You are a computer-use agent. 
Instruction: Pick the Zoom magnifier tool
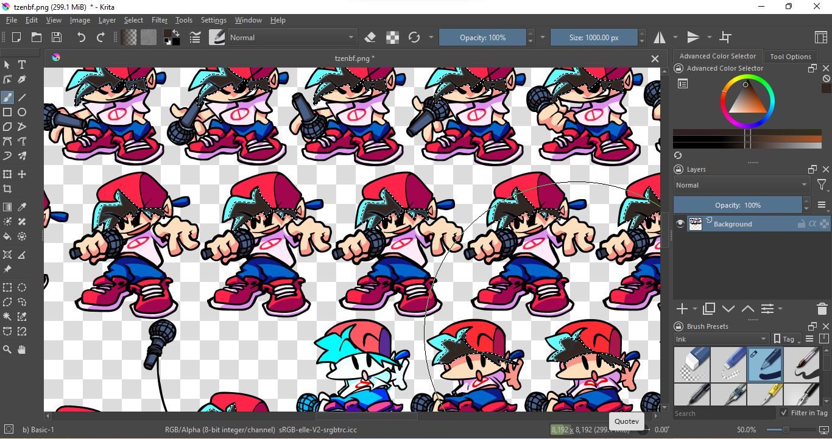[7, 349]
